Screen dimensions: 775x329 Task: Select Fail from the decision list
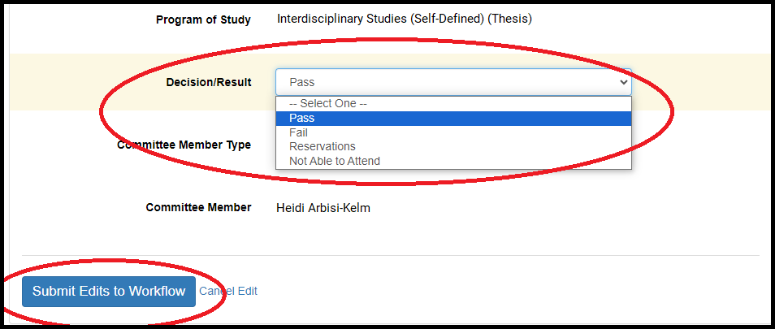coord(298,132)
